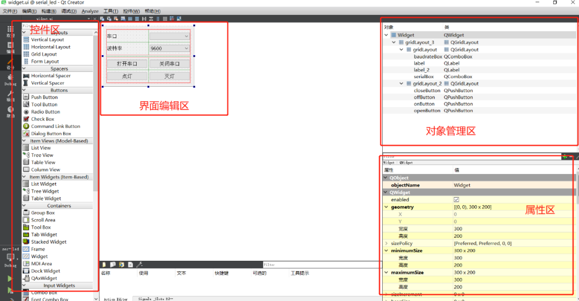Screen dimensions: 579x301
Task: Click wrench configure icon in Action Editor
Action: (x=139, y=265)
